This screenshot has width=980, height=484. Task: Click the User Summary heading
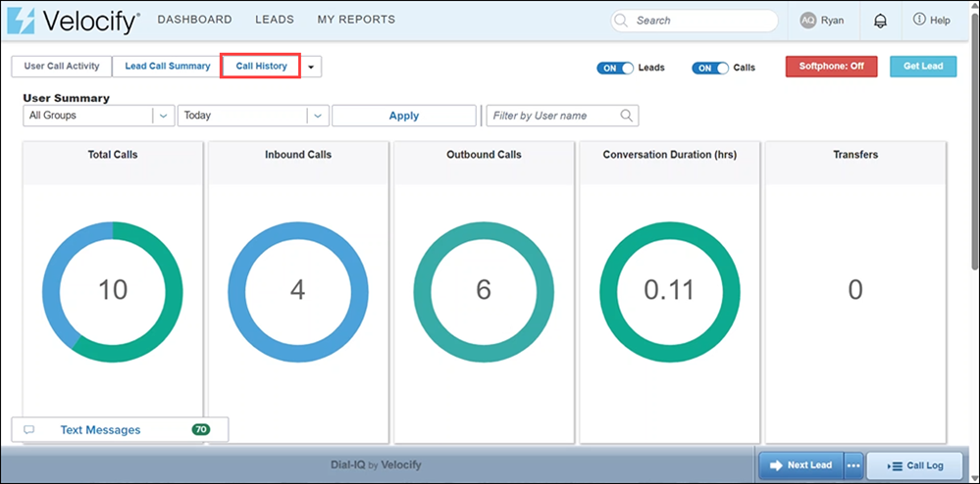(x=67, y=98)
